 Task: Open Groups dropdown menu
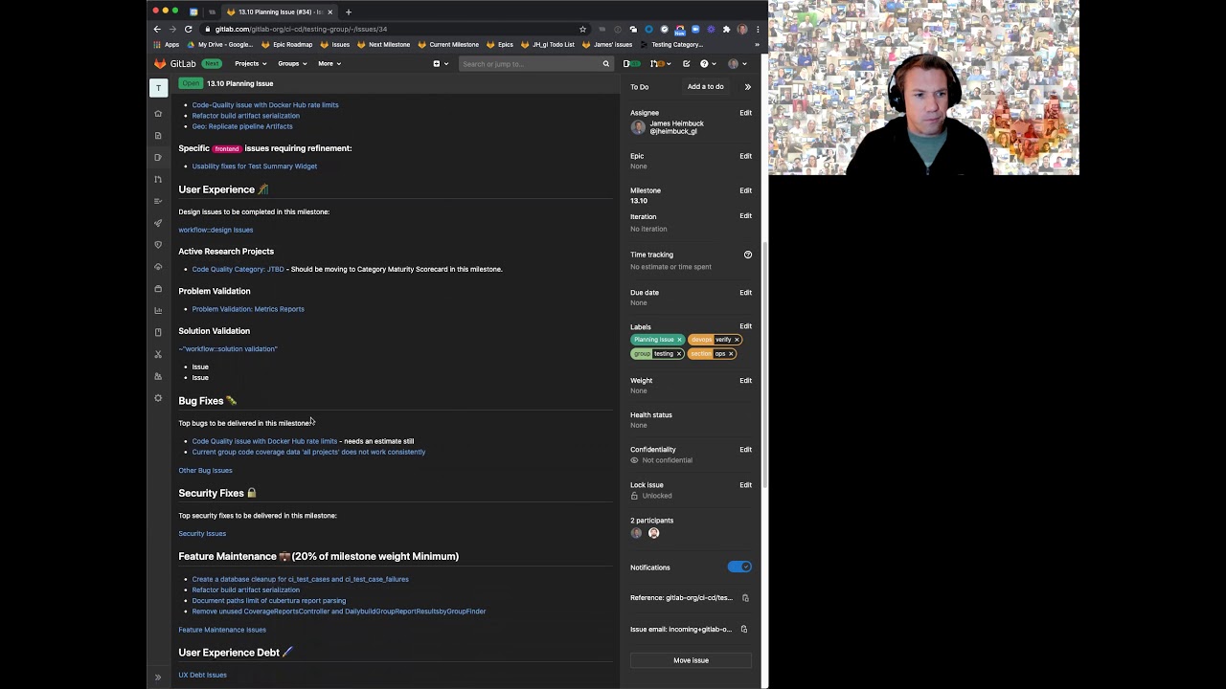click(292, 64)
